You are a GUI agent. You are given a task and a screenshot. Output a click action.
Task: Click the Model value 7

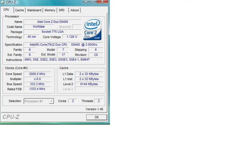[63, 50]
